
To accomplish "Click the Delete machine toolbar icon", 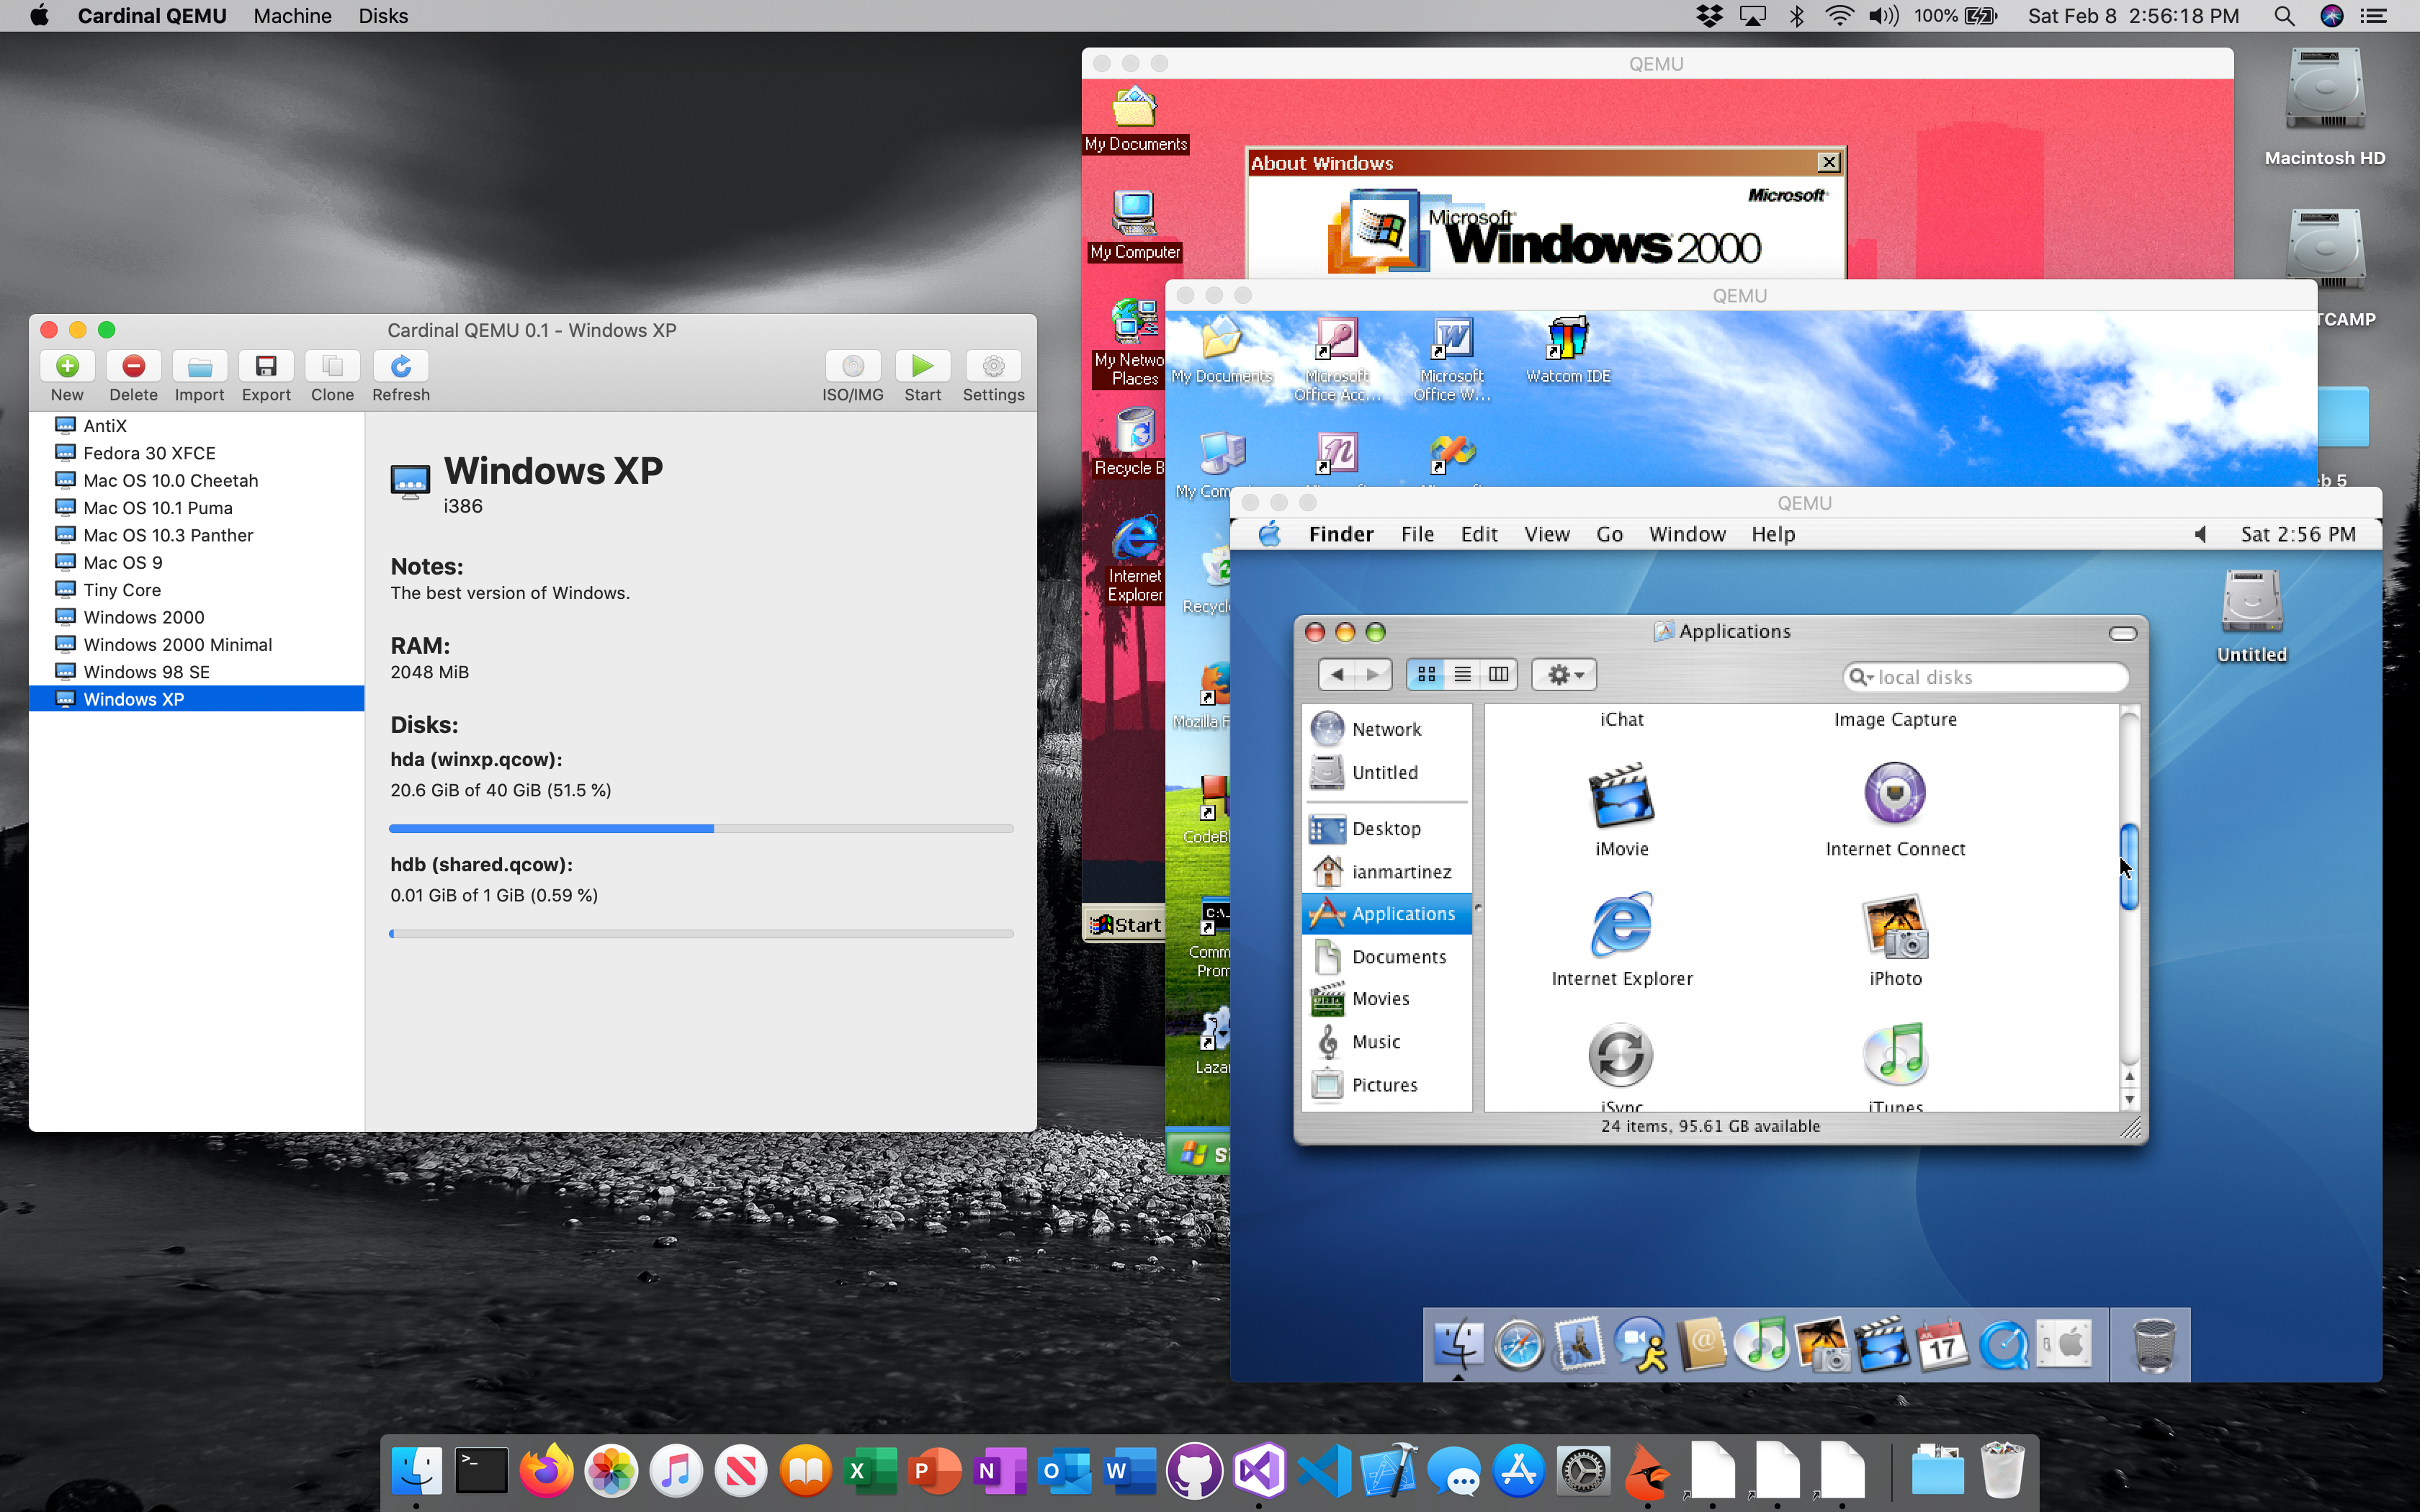I will (x=133, y=366).
